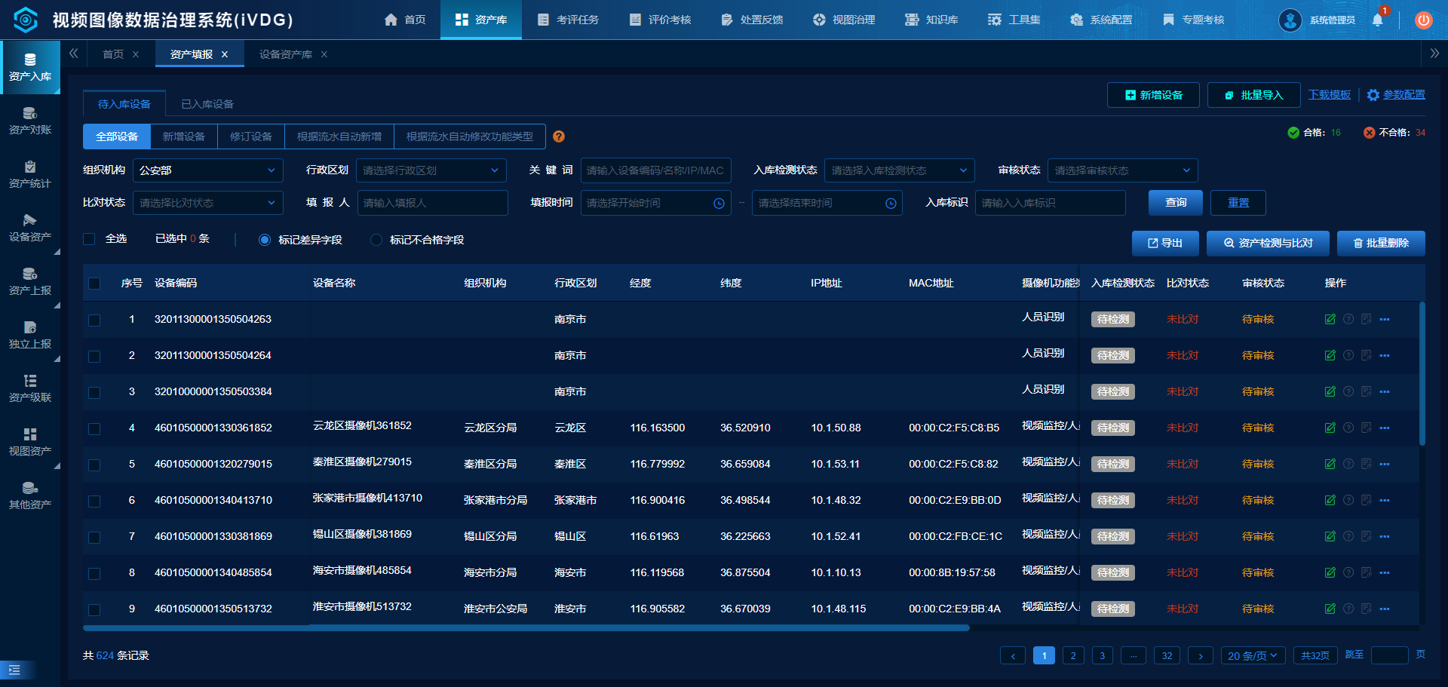The image size is (1448, 687).
Task: Open 考评任务 in the top menu
Action: coord(568,20)
